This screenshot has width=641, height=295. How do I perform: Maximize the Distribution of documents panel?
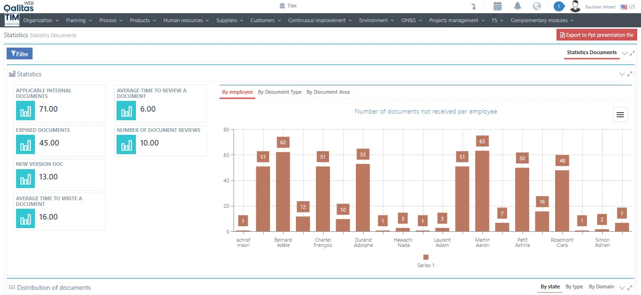(629, 287)
